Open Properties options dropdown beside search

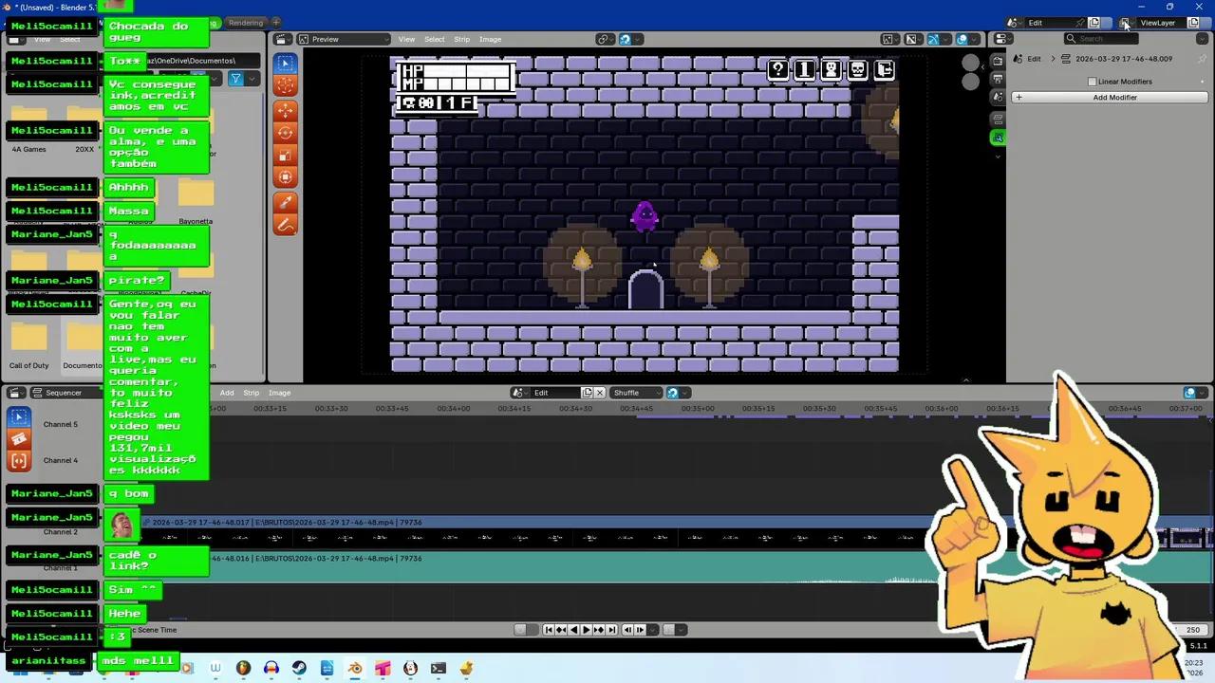pyautogui.click(x=1202, y=39)
